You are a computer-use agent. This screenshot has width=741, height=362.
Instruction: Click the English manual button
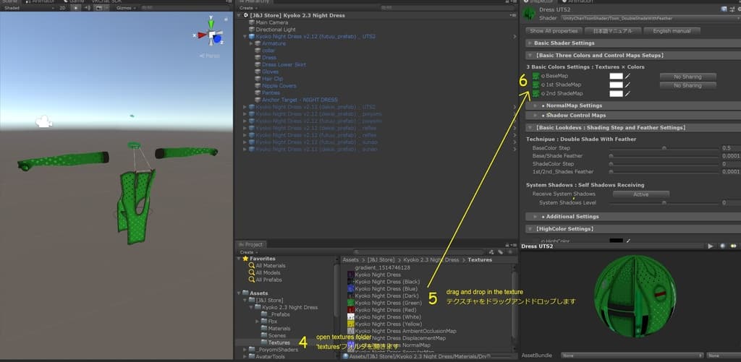coord(672,31)
